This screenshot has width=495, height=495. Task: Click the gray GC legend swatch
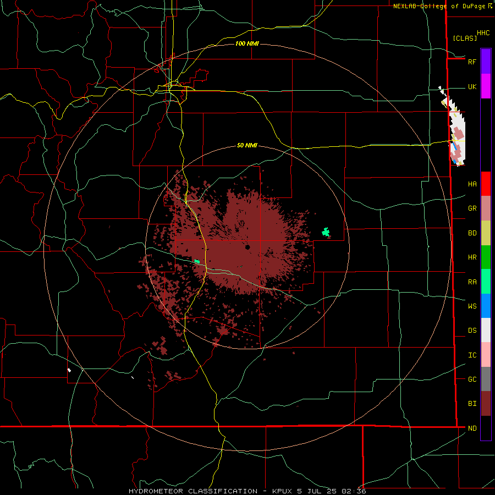[x=486, y=379]
